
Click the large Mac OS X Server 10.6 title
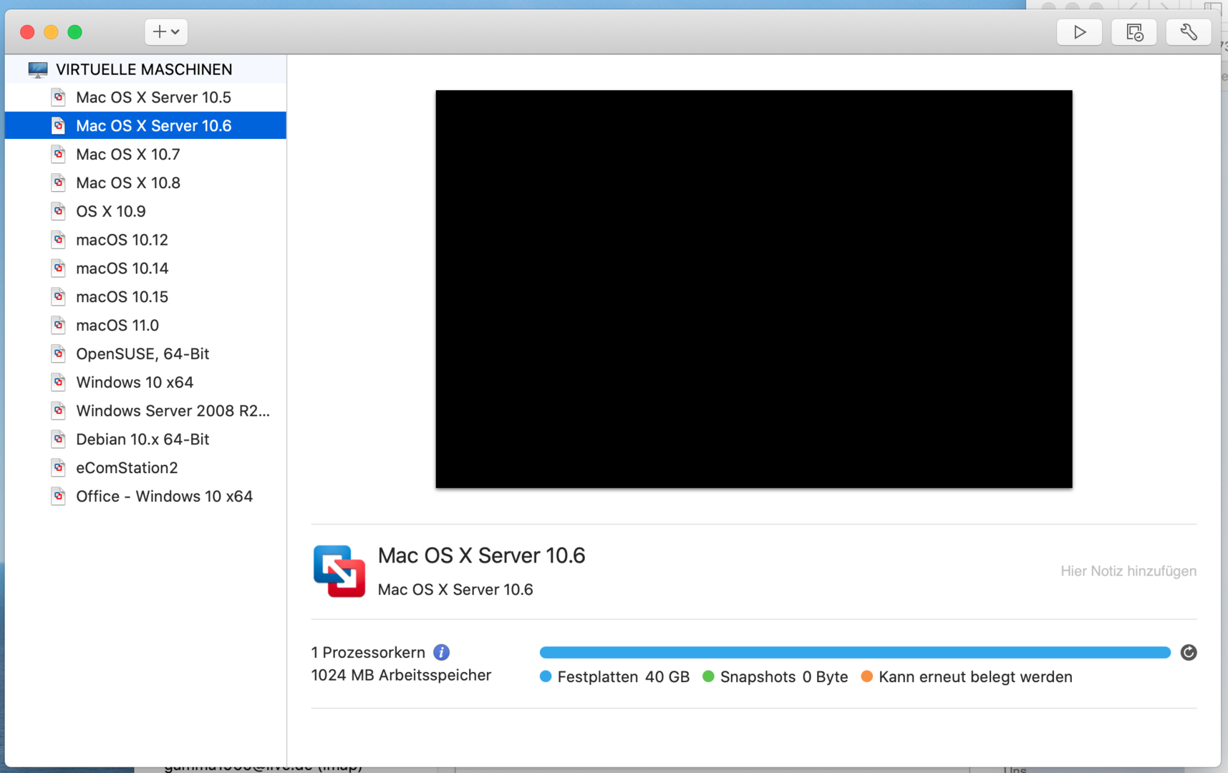(x=481, y=555)
